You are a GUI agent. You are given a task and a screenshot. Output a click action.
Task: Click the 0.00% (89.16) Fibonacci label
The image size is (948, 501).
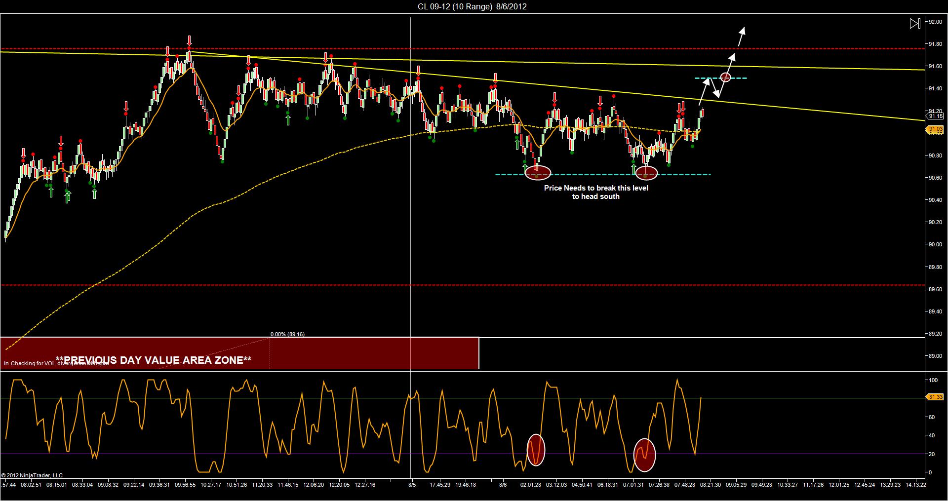(287, 334)
